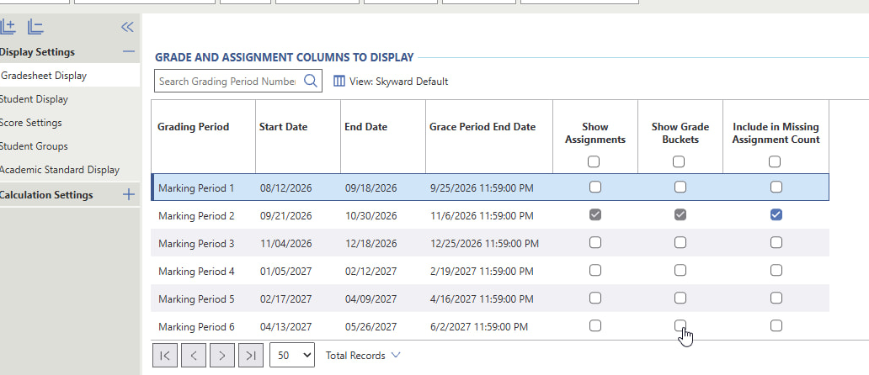Select the Marking Period 1 row name
This screenshot has width=869, height=375.
click(196, 188)
